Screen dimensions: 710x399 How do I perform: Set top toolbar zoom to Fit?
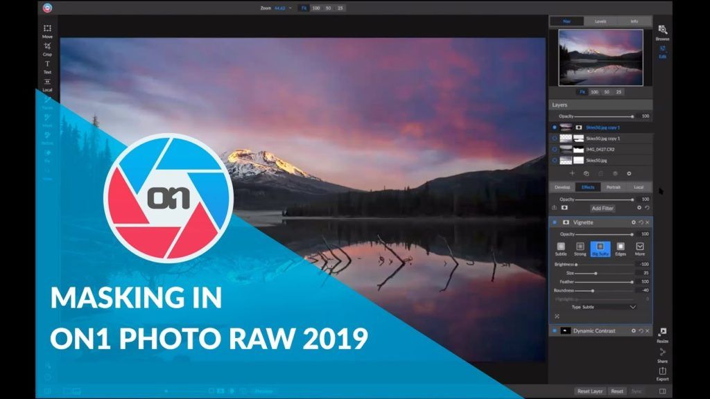tap(304, 8)
